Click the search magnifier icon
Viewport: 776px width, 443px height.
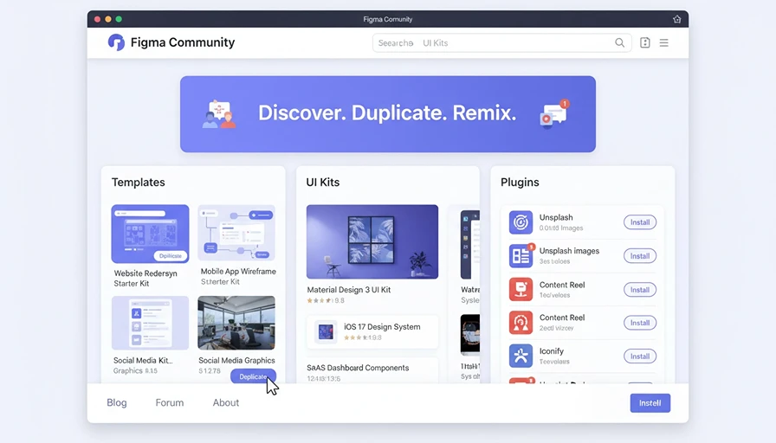[619, 43]
